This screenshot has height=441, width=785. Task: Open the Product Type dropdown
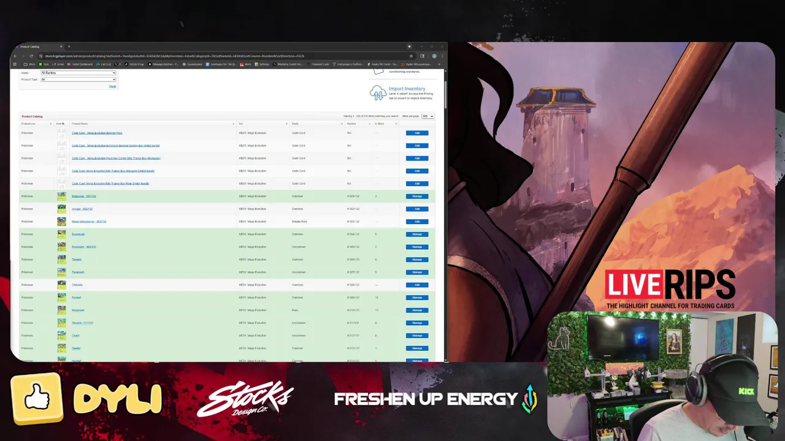tap(78, 80)
